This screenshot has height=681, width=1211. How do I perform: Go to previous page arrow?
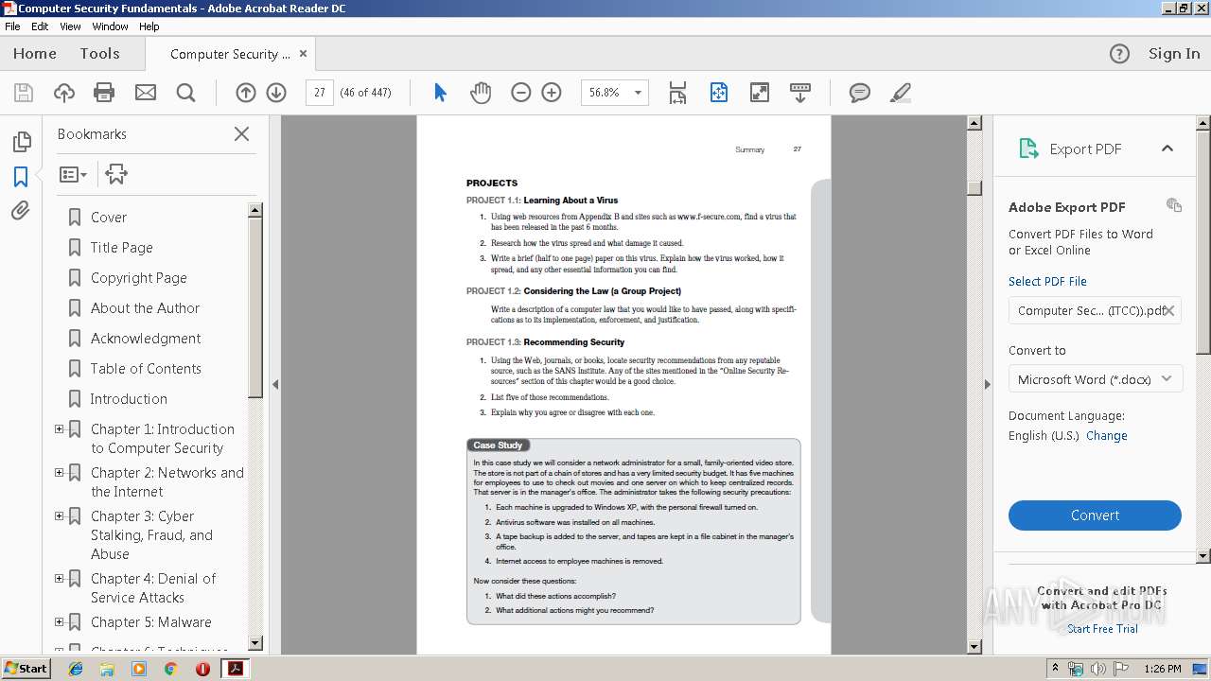246,93
